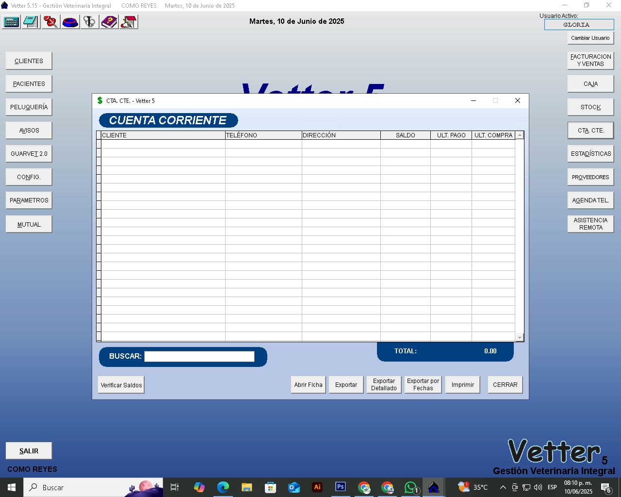Open the notepad toolbar icon
The width and height of the screenshot is (621, 497).
tap(31, 22)
